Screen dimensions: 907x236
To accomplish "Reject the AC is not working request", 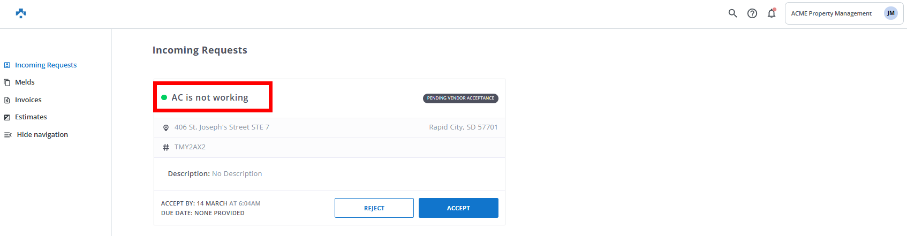I will pyautogui.click(x=374, y=208).
